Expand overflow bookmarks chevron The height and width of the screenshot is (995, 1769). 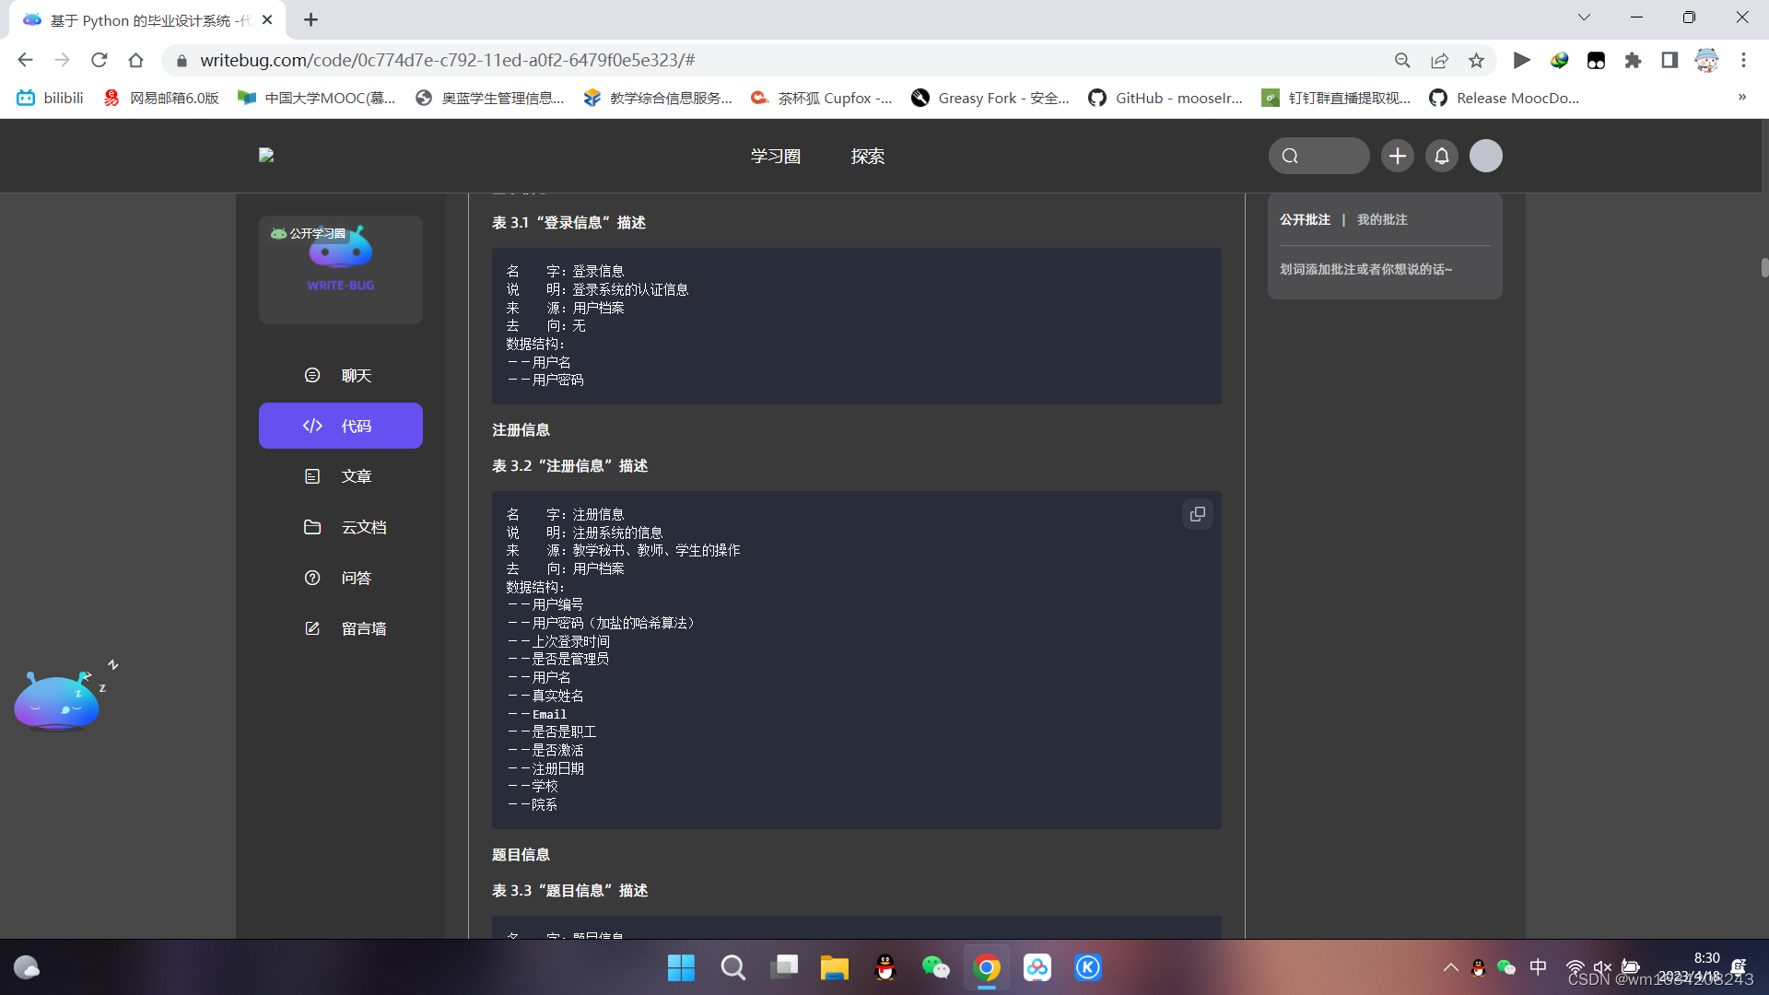point(1742,97)
